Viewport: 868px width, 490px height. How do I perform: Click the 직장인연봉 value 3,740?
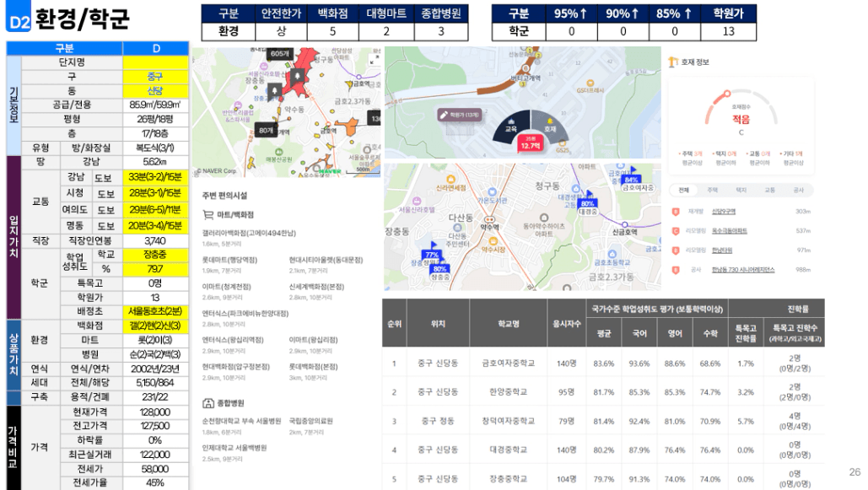pyautogui.click(x=155, y=241)
